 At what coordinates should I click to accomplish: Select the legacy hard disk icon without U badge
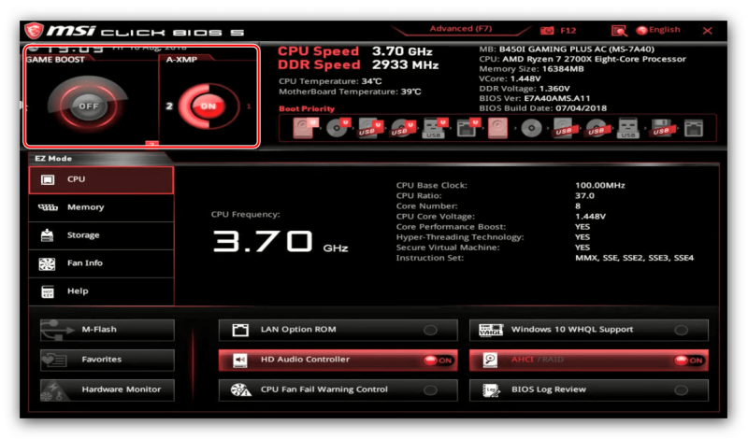pos(497,128)
